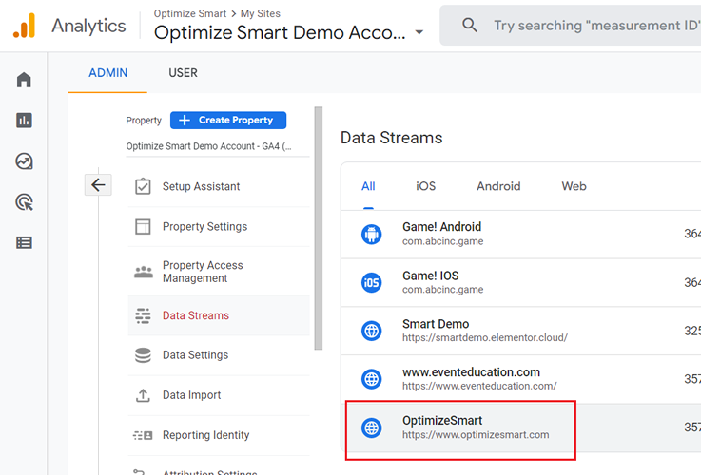Image resolution: width=701 pixels, height=475 pixels.
Task: Click the Property Access Management people icon
Action: coord(144,272)
